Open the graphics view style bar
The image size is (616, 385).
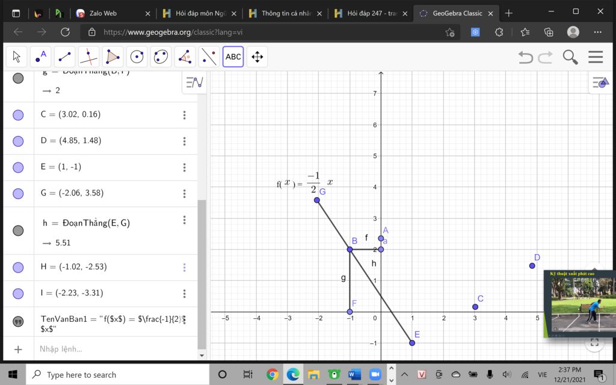click(601, 82)
